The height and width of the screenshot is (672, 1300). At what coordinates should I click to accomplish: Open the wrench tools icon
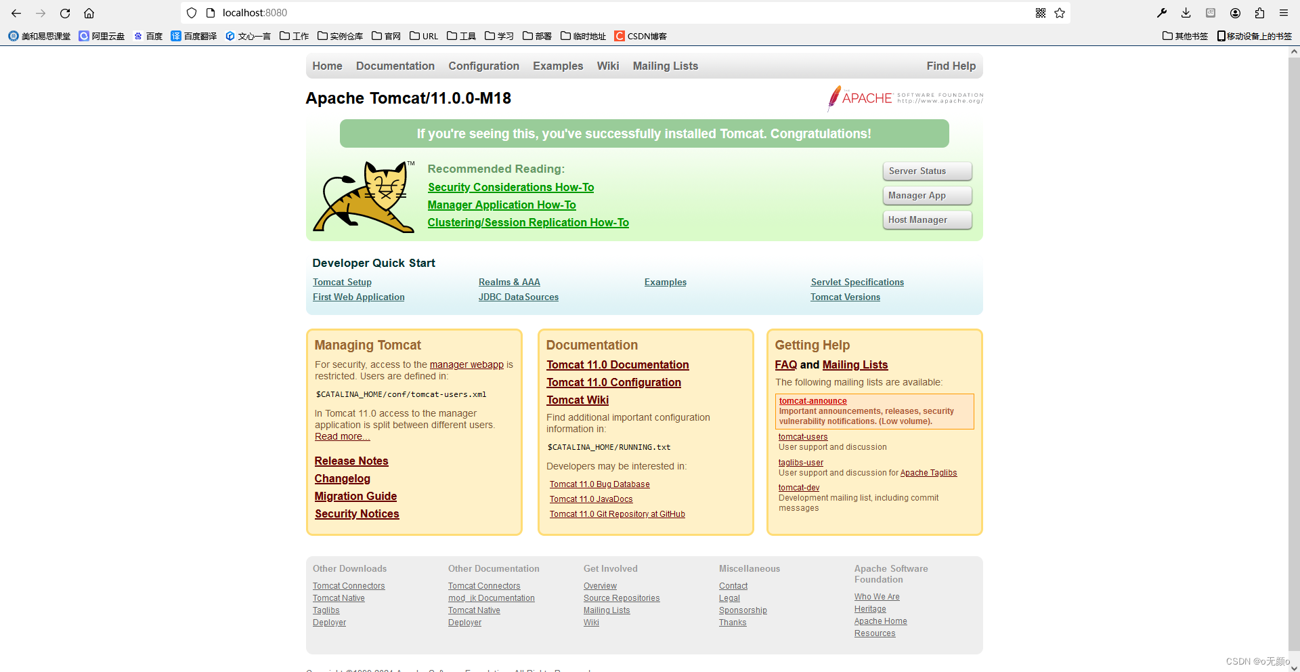click(x=1162, y=13)
